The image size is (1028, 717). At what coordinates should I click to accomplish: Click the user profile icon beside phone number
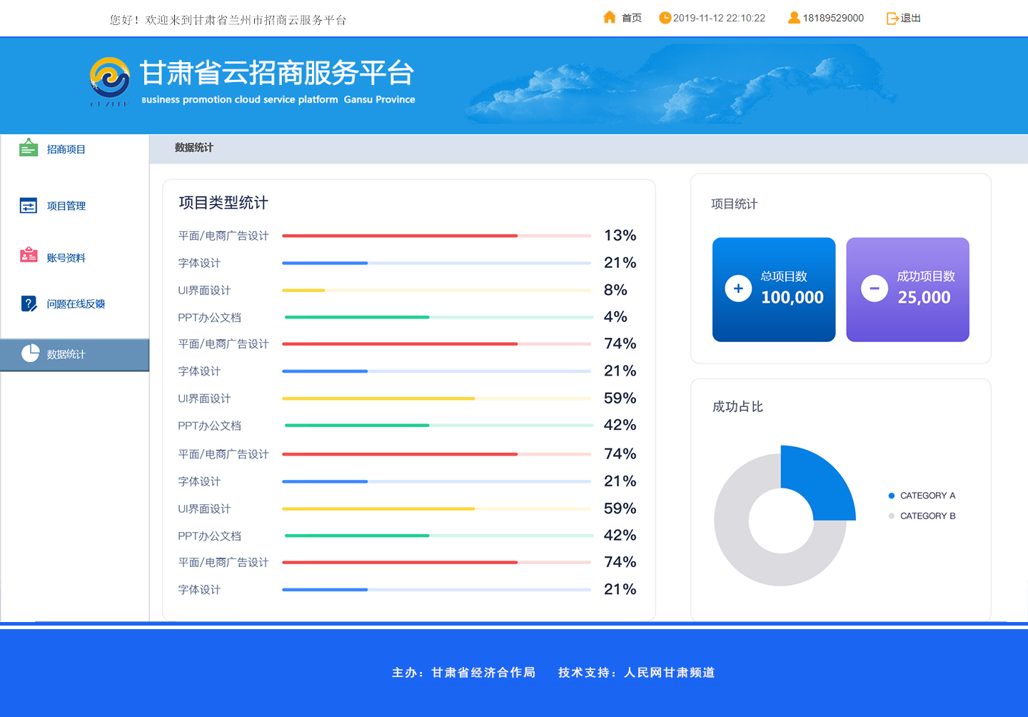click(x=793, y=18)
